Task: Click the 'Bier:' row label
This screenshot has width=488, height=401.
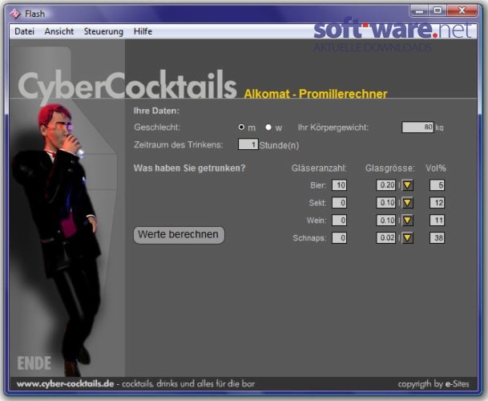Action: pyautogui.click(x=318, y=185)
